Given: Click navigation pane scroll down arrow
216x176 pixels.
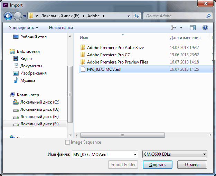Looking at the screenshot, I should point(70,135).
